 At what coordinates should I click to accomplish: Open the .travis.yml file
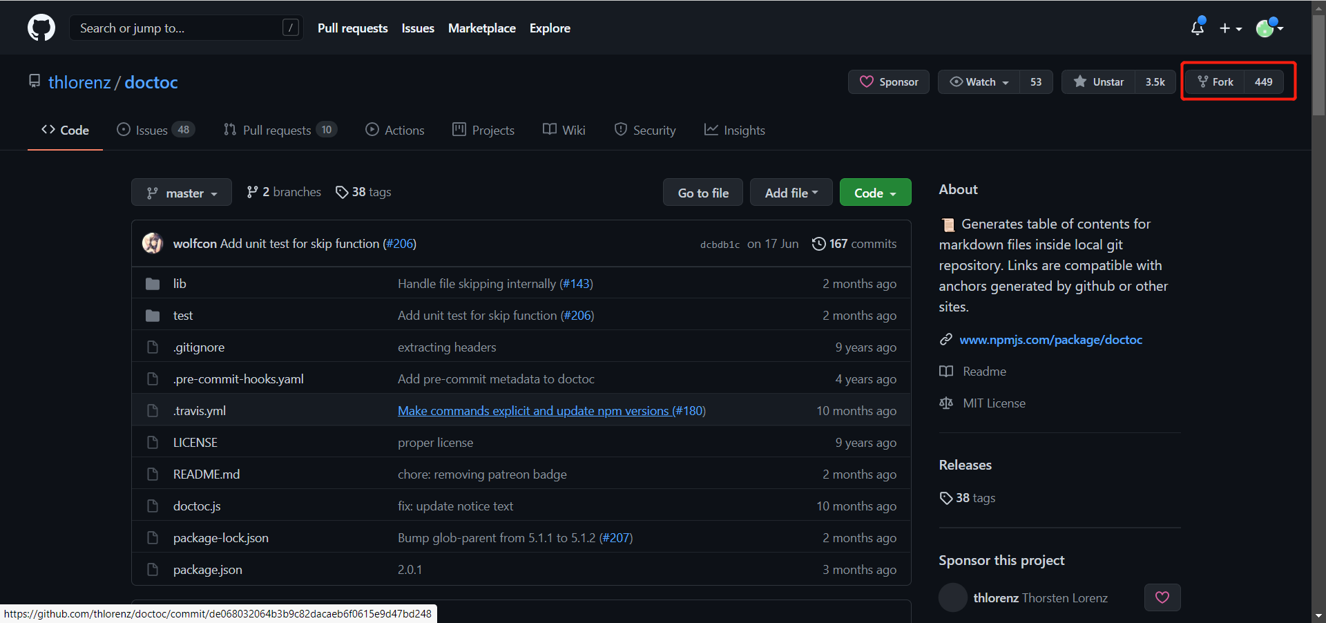(200, 411)
